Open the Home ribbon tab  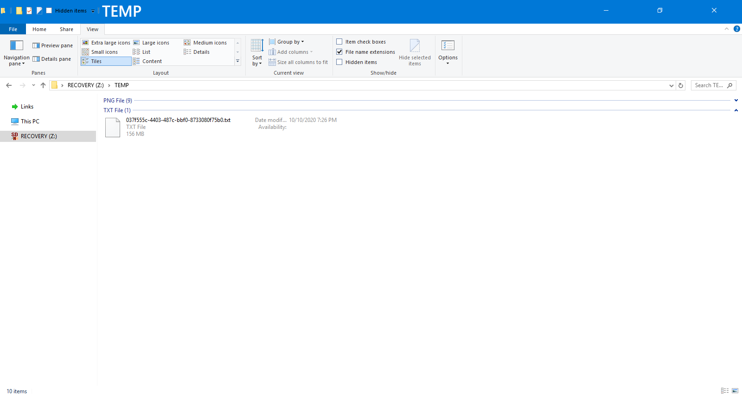point(39,29)
